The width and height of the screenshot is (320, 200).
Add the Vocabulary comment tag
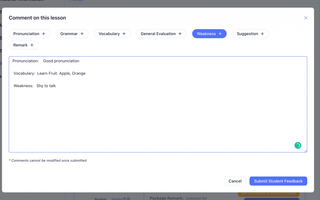coord(112,34)
